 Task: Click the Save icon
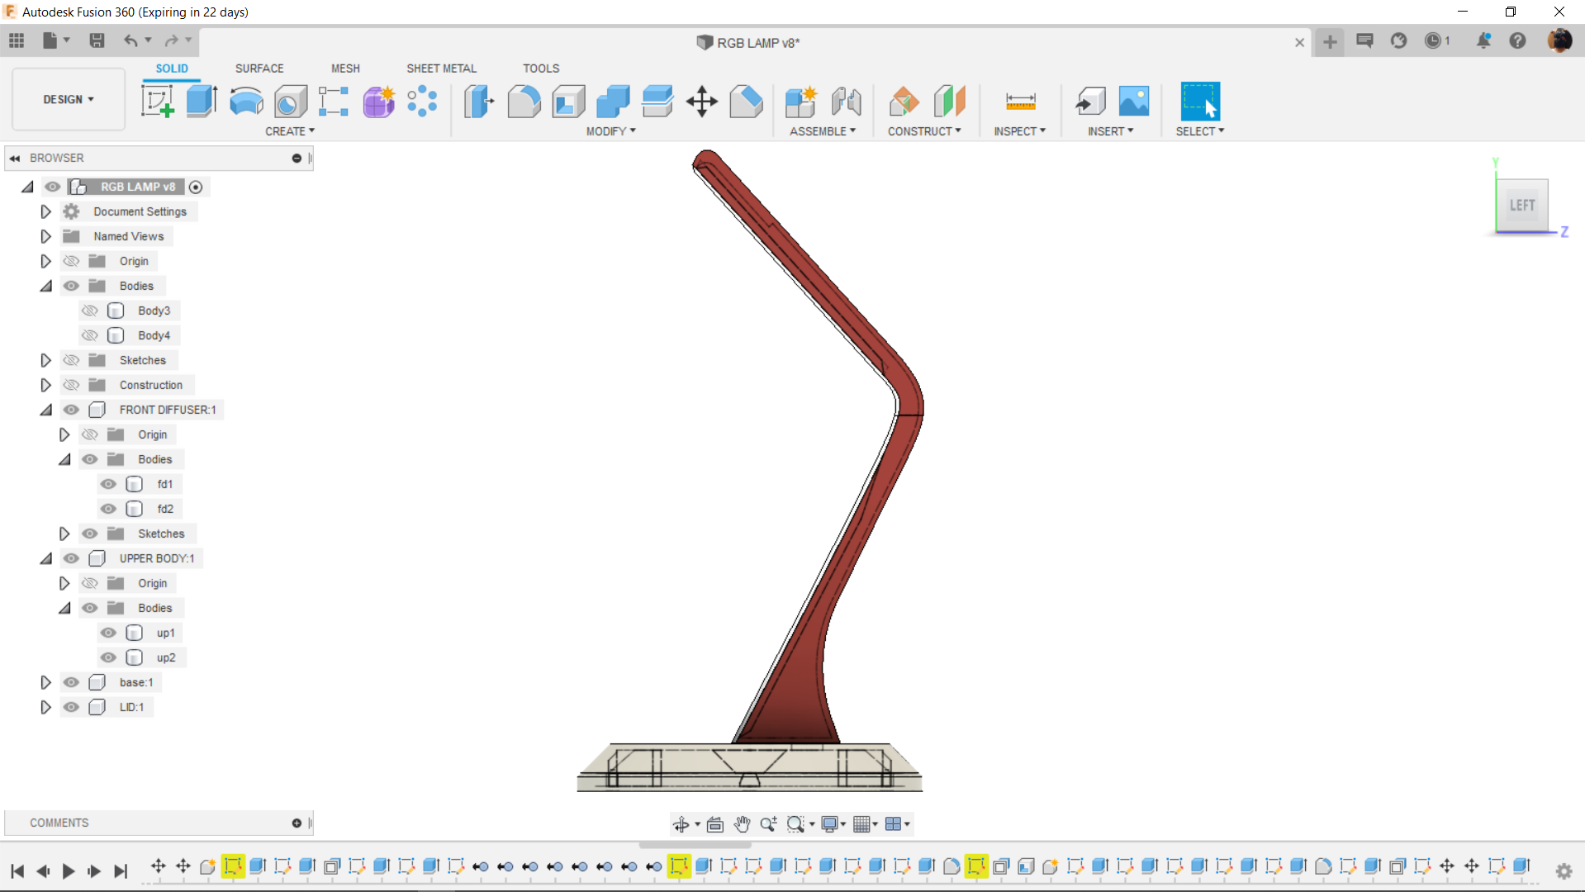[x=97, y=40]
